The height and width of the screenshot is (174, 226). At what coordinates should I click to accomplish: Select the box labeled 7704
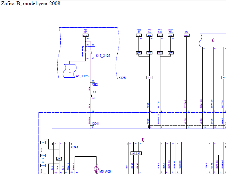tap(43, 155)
